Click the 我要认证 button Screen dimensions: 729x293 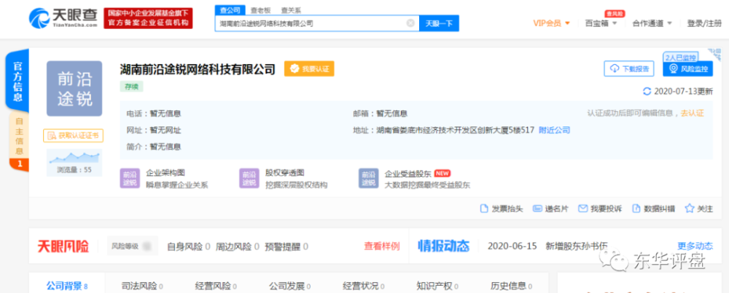coord(309,68)
